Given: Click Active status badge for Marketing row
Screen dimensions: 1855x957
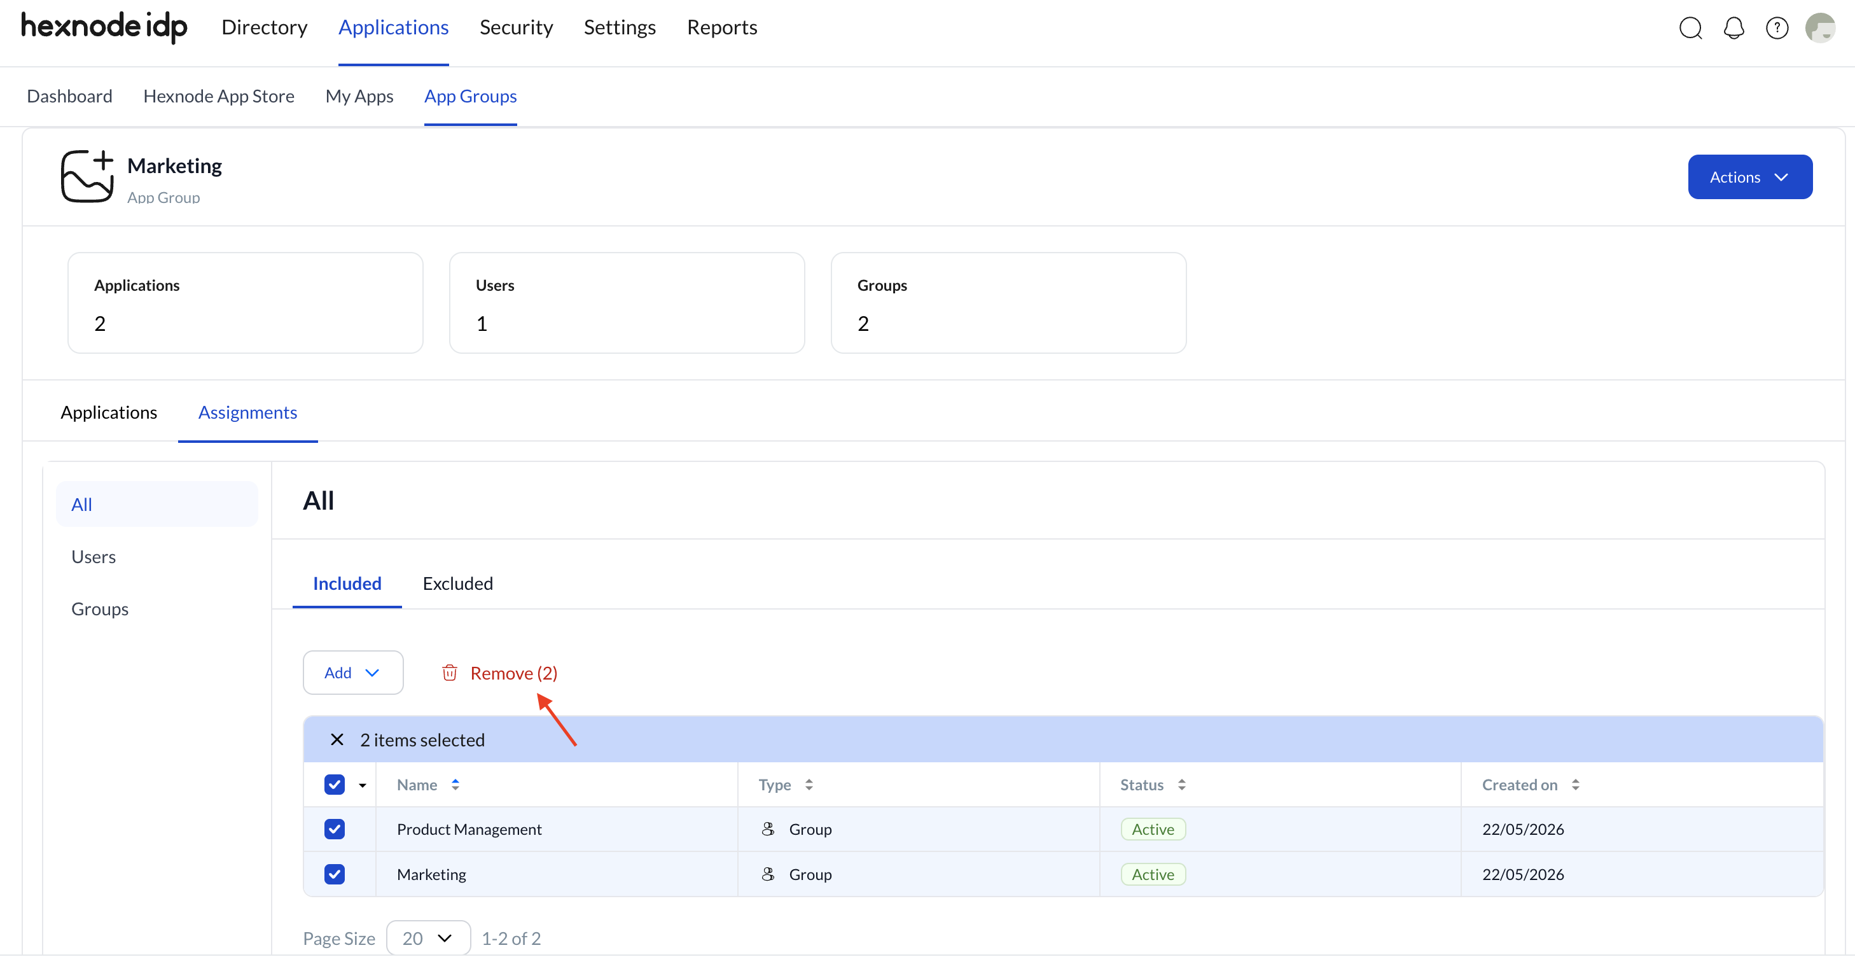Looking at the screenshot, I should pyautogui.click(x=1152, y=874).
